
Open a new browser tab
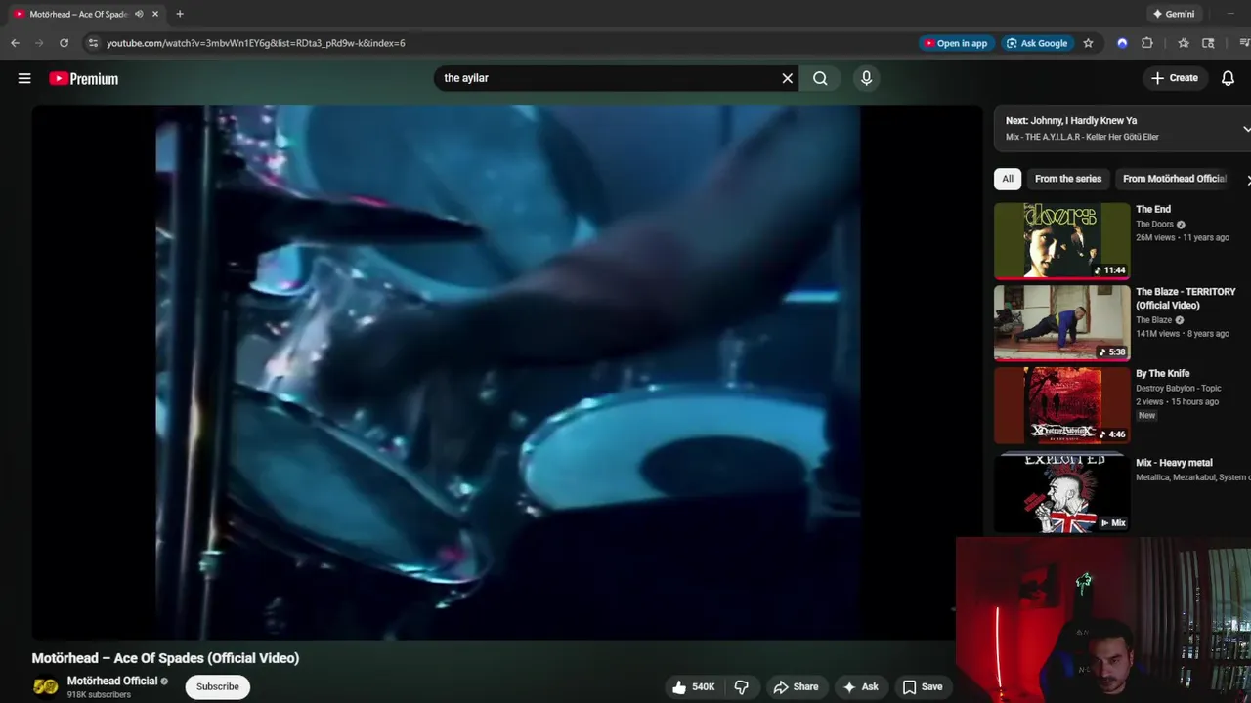click(180, 14)
